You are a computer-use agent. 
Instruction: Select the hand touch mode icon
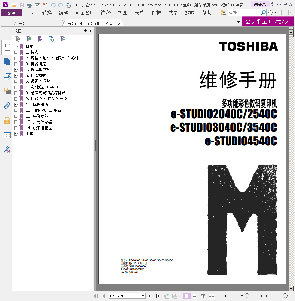(x=68, y=5)
